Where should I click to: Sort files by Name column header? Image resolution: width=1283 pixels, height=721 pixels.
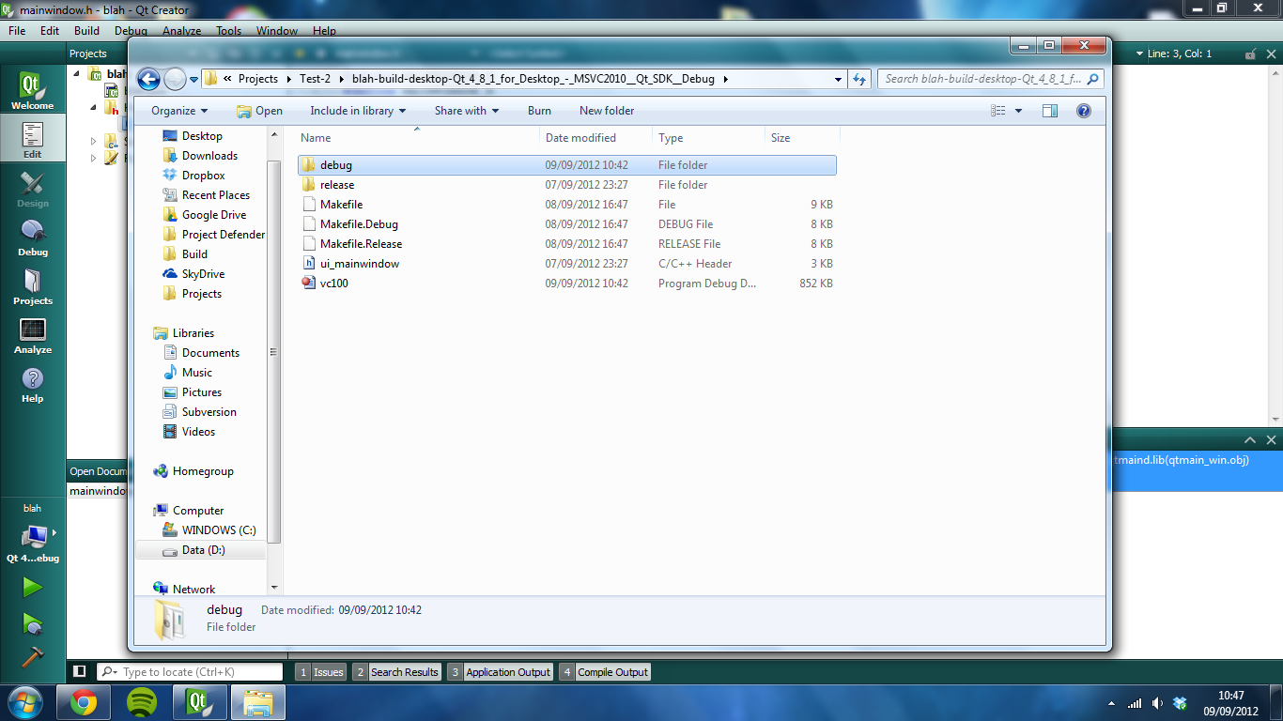[417, 138]
